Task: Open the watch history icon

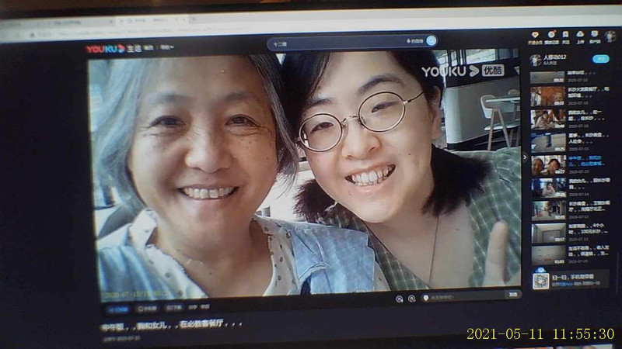Action: click(x=551, y=35)
